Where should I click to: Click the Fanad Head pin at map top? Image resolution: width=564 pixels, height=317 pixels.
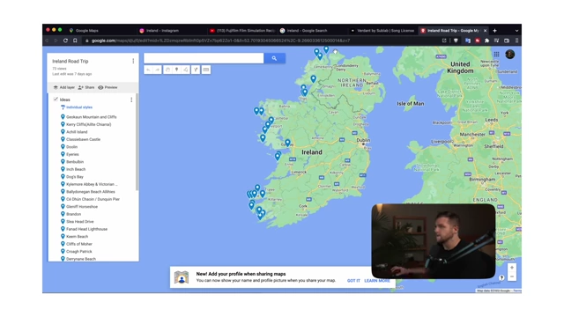coord(326,49)
